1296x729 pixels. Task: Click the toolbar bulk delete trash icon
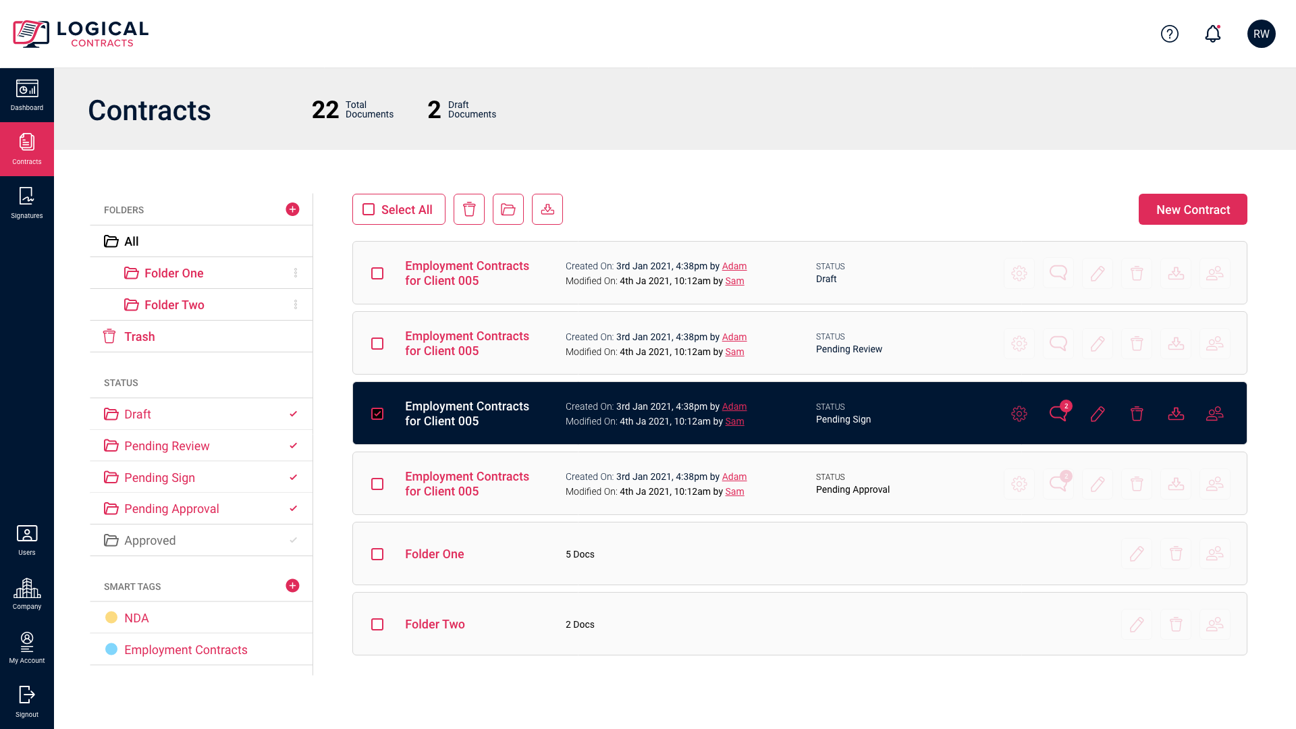point(468,209)
